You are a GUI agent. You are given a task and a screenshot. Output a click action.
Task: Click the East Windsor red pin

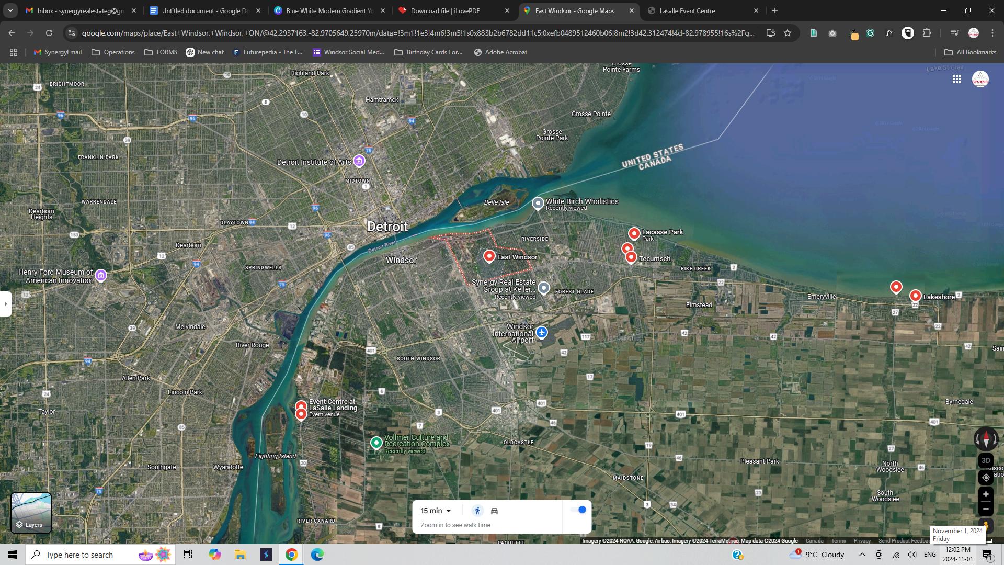tap(489, 256)
